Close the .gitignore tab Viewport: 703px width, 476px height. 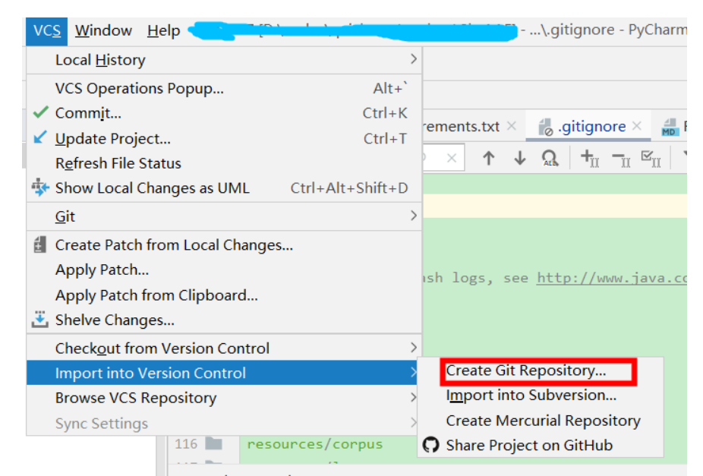[637, 126]
